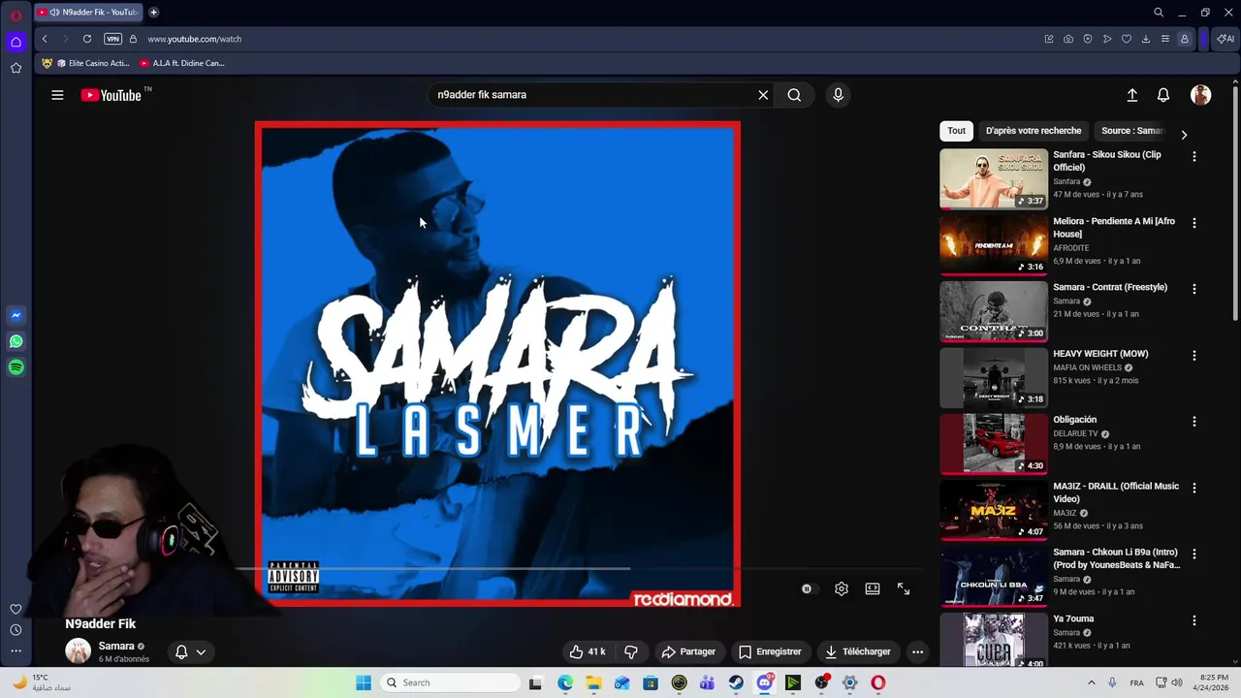The width and height of the screenshot is (1241, 698).
Task: Toggle the Samara channel notification bell
Action: pos(181,651)
